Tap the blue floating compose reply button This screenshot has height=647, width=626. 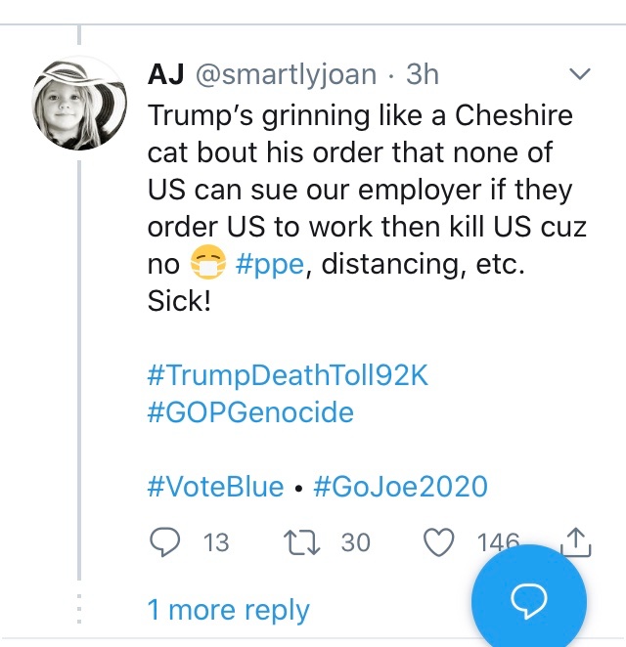click(x=528, y=597)
